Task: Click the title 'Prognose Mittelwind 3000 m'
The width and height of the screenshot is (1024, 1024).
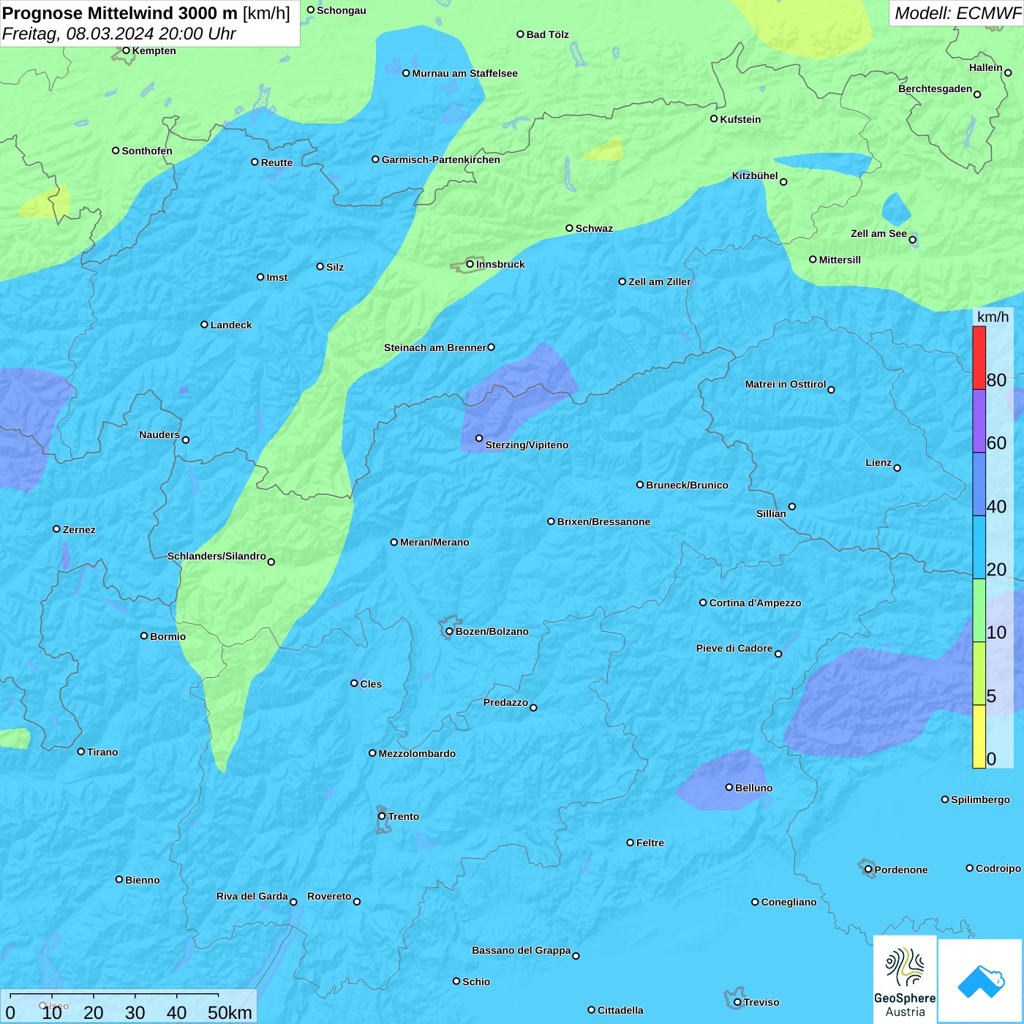Action: 120,13
